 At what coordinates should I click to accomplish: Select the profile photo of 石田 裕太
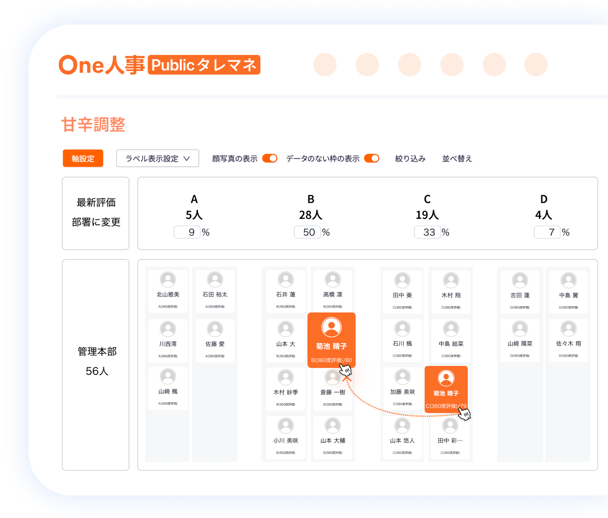click(215, 280)
